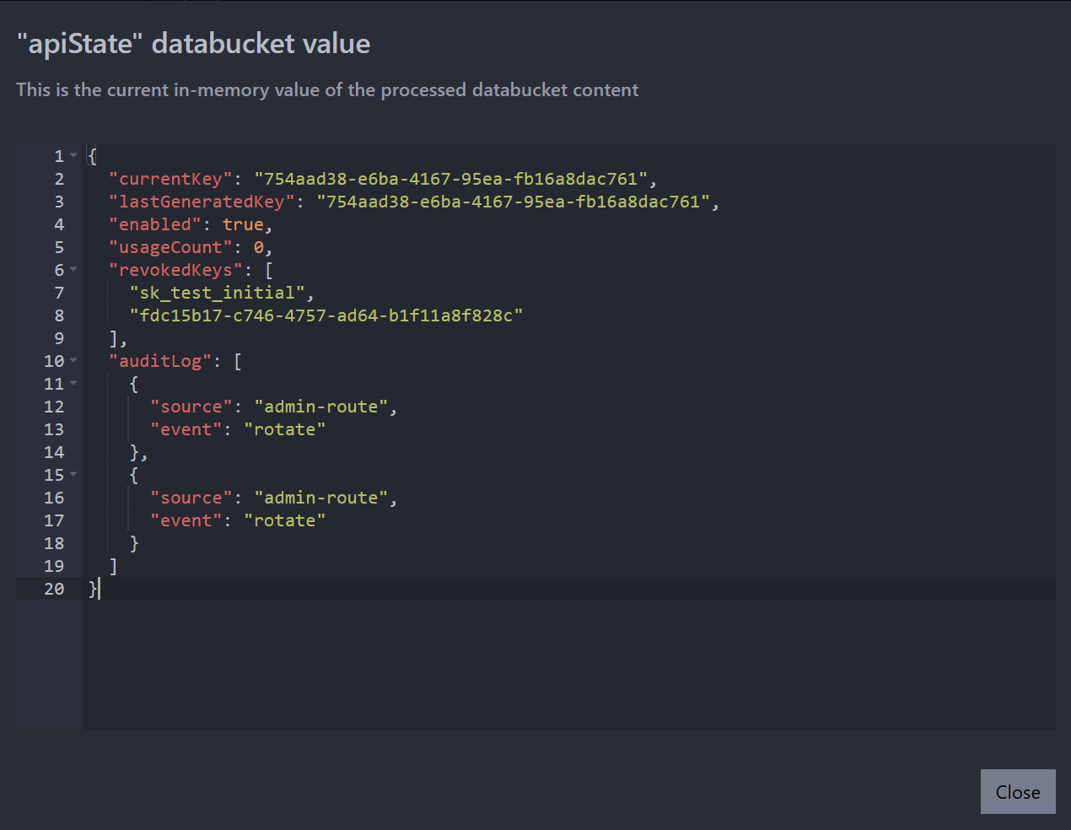Viewport: 1071px width, 830px height.
Task: Click the in-memory value description text
Action: point(327,89)
